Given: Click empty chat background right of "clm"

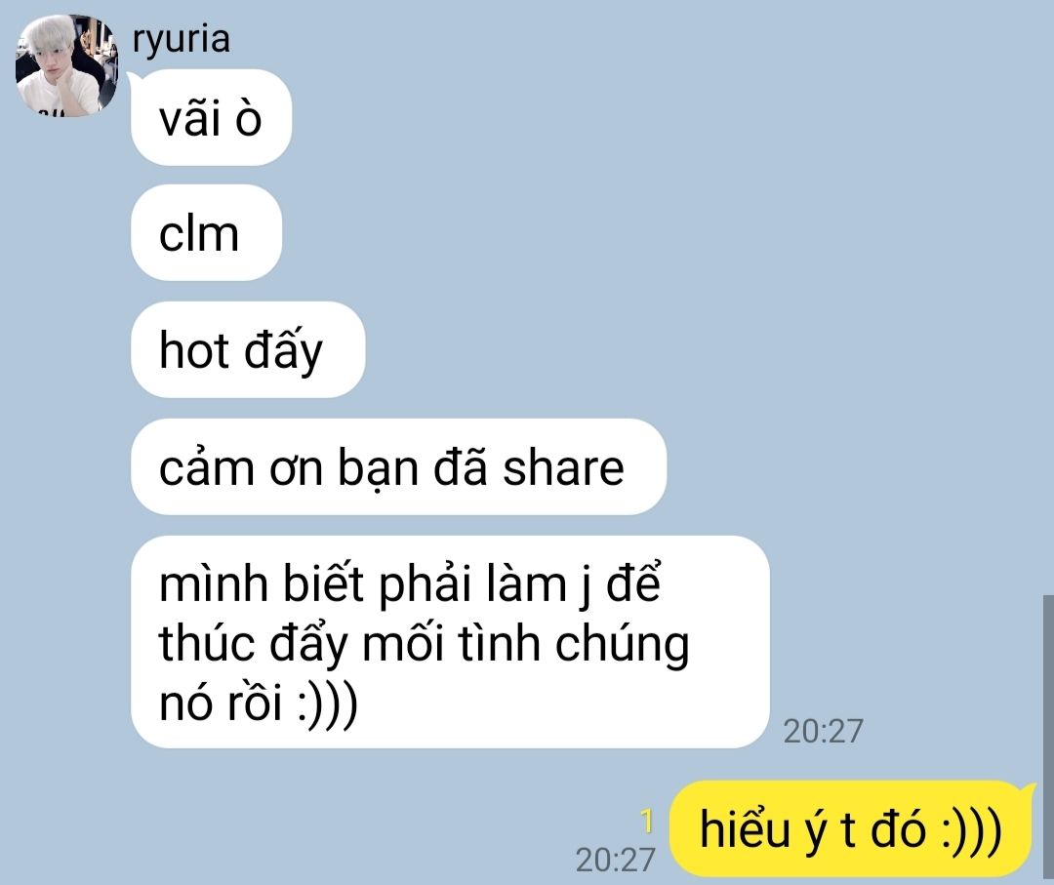Looking at the screenshot, I should (x=605, y=233).
